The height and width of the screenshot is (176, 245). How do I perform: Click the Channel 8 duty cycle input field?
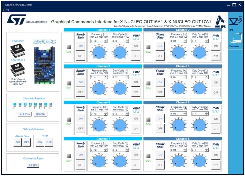pyautogui.click(x=198, y=150)
